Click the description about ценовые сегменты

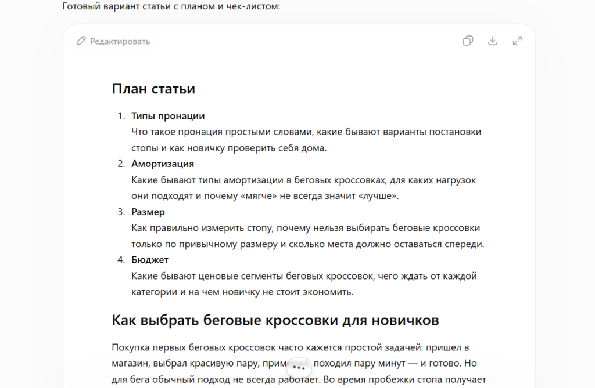point(304,284)
